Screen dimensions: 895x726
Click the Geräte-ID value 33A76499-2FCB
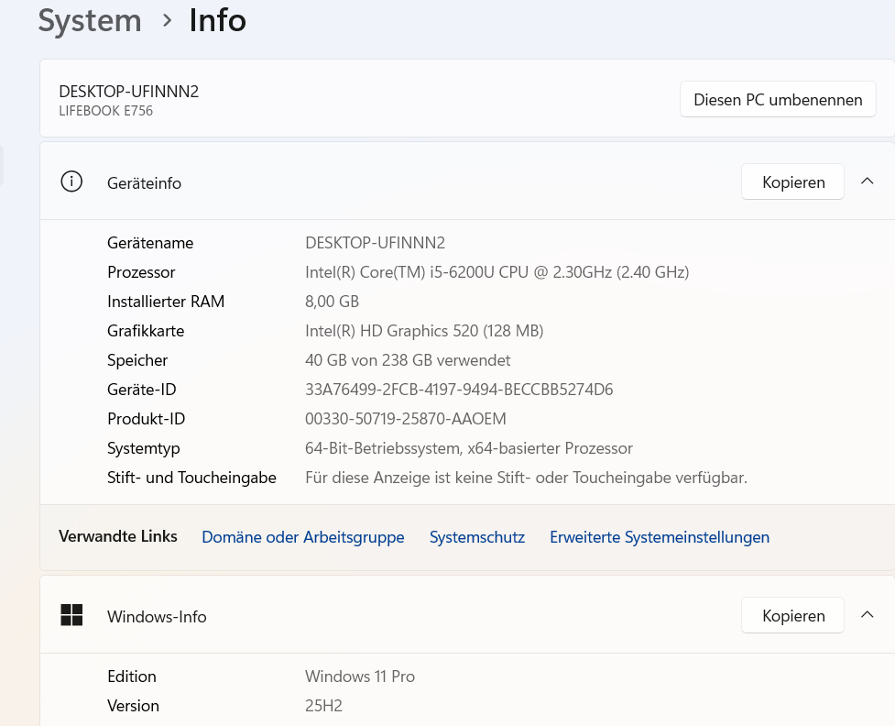pyautogui.click(x=459, y=390)
